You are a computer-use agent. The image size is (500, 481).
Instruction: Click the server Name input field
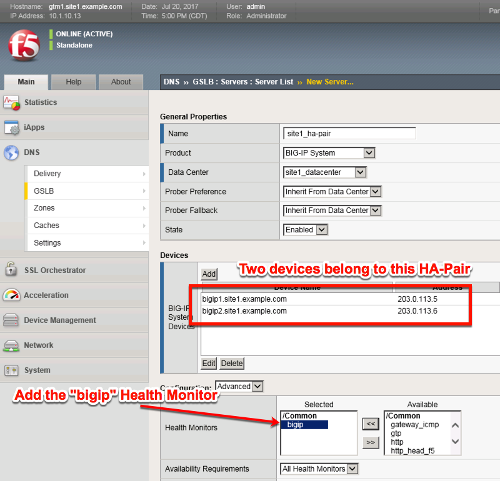349,133
